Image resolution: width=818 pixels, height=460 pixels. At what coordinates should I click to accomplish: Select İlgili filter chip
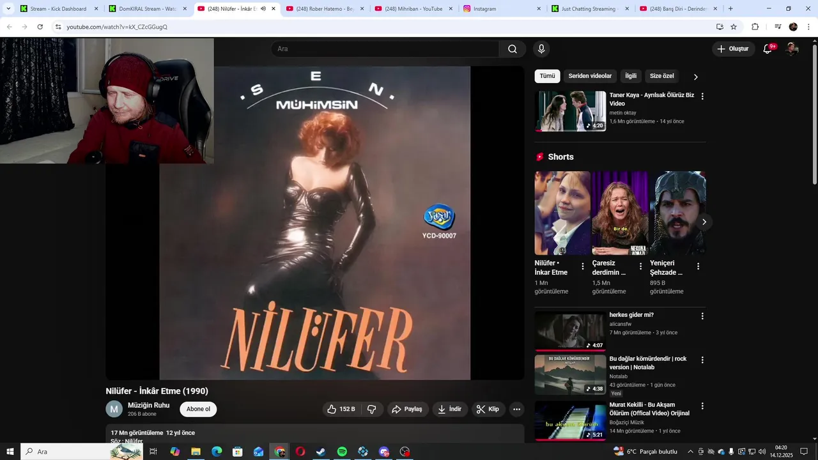tap(631, 76)
